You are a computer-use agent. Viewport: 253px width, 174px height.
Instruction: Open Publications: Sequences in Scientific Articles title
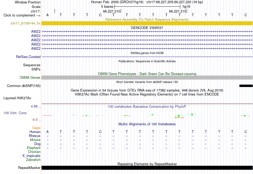[147, 61]
